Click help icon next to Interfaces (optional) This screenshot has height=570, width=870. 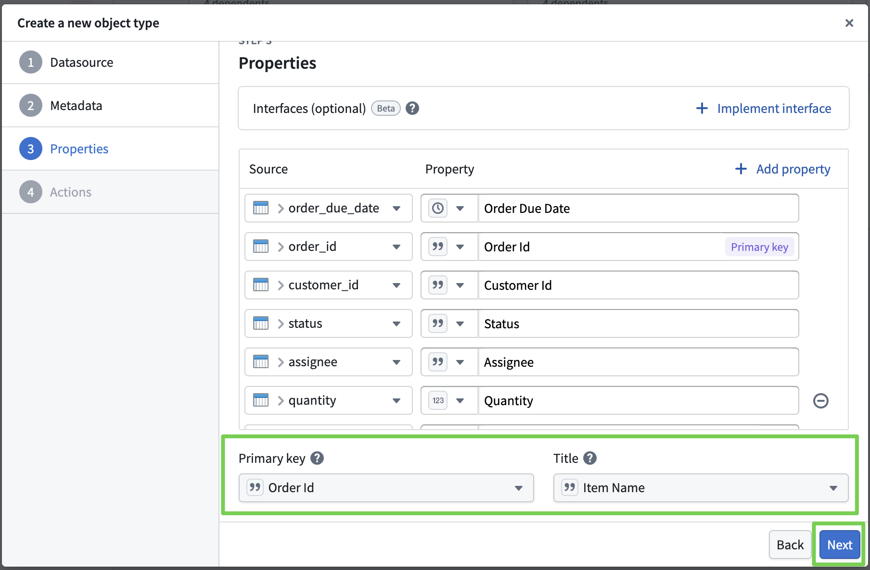412,108
